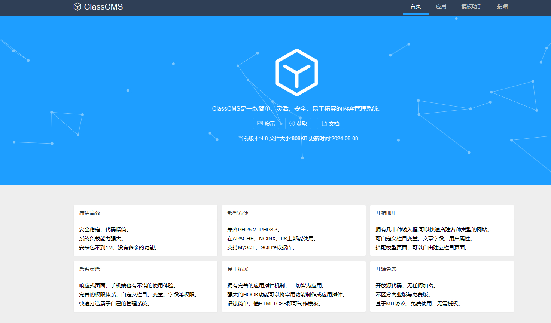Image resolution: width=551 pixels, height=323 pixels.
Task: Click the ClassCMS brand name text
Action: pos(103,7)
